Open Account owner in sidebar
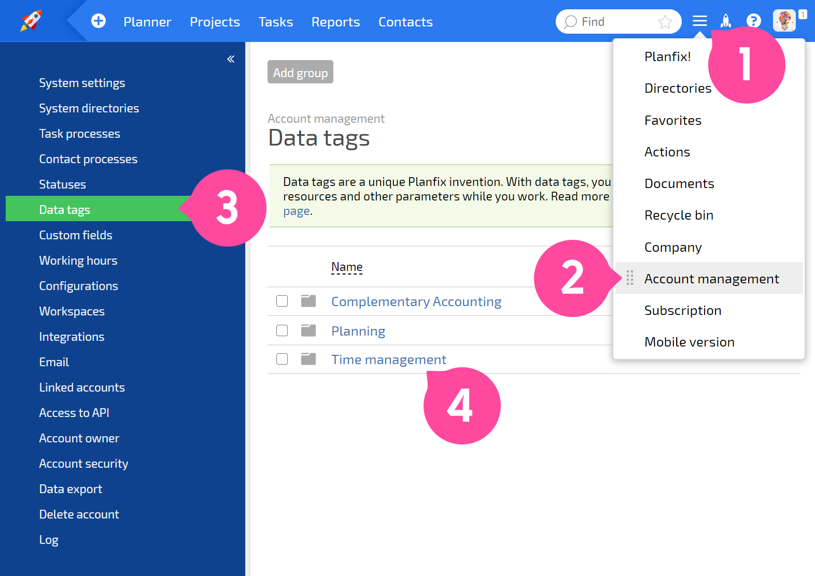 coord(79,438)
